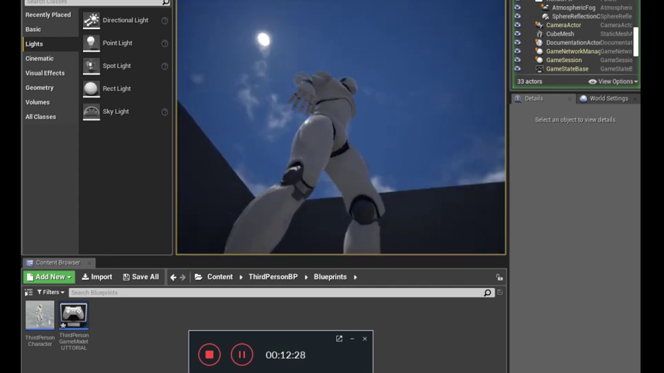
Task: Select the Directional Light icon
Action: 91,20
